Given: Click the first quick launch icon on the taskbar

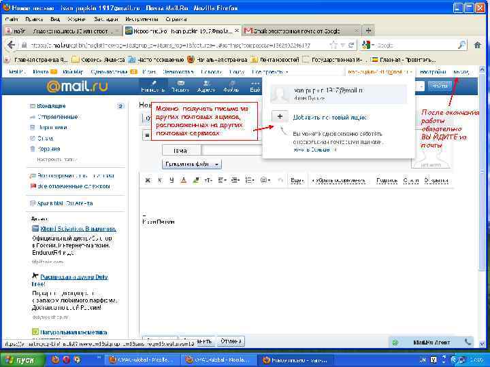Looking at the screenshot, I should (54, 360).
